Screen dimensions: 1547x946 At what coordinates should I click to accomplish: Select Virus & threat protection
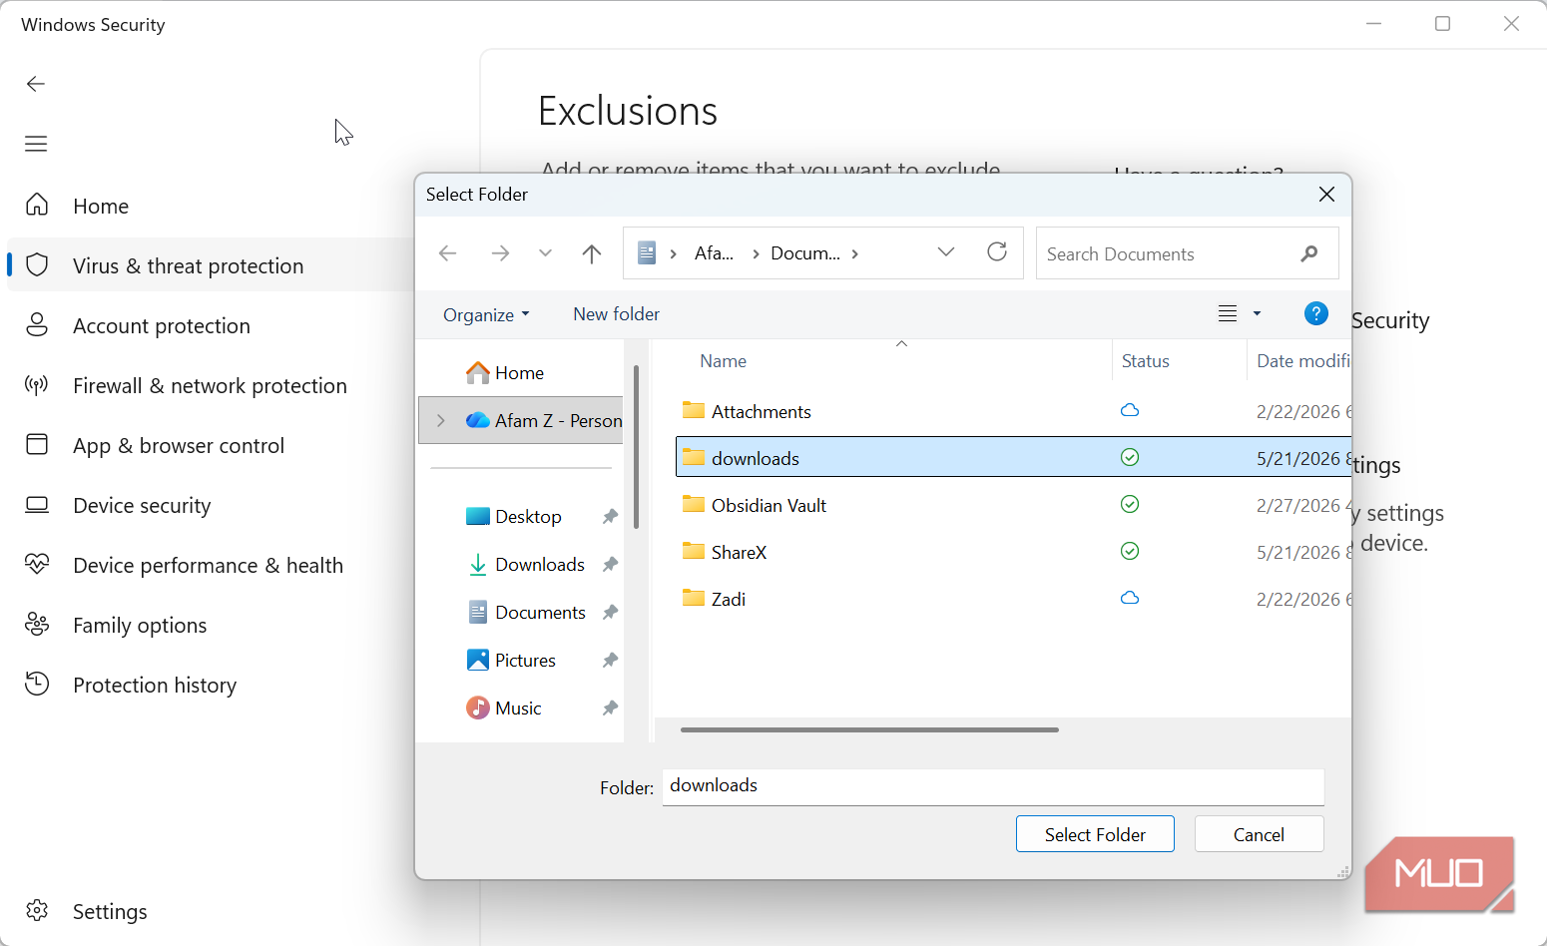(211, 265)
